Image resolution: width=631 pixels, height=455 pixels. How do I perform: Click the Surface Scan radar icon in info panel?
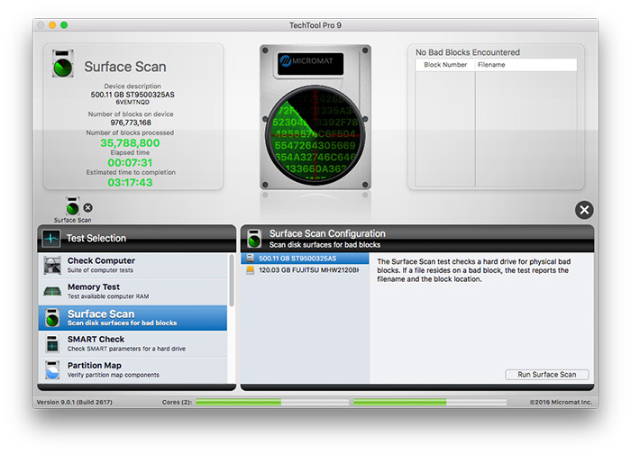[62, 64]
